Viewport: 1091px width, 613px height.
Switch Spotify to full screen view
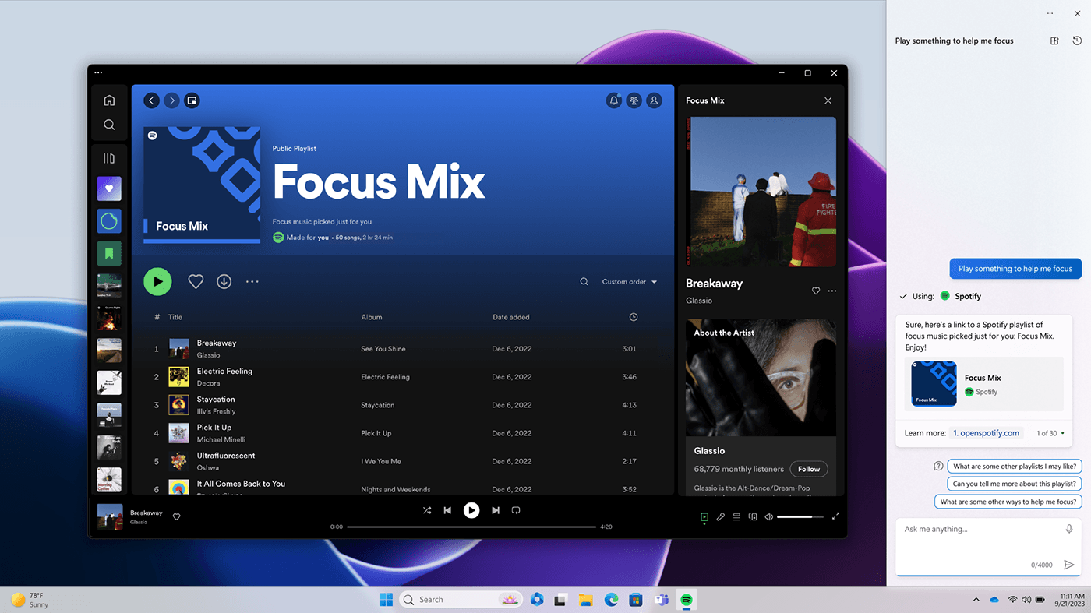[836, 516]
